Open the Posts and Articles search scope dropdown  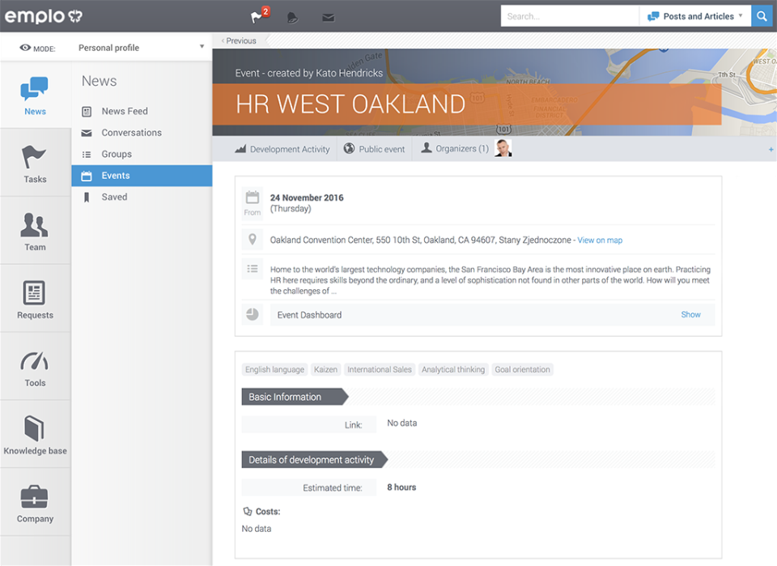[x=694, y=15]
